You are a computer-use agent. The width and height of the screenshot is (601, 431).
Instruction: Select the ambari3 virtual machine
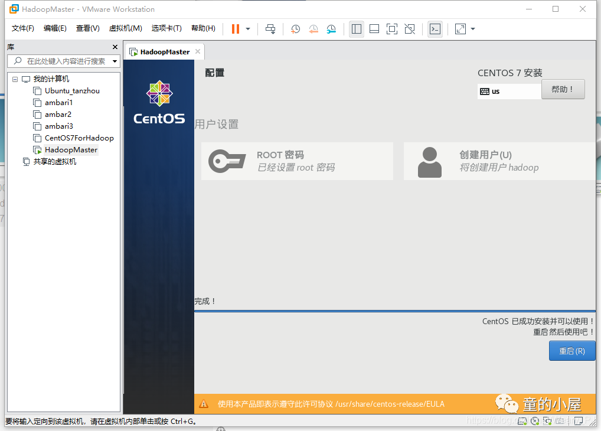(x=58, y=126)
